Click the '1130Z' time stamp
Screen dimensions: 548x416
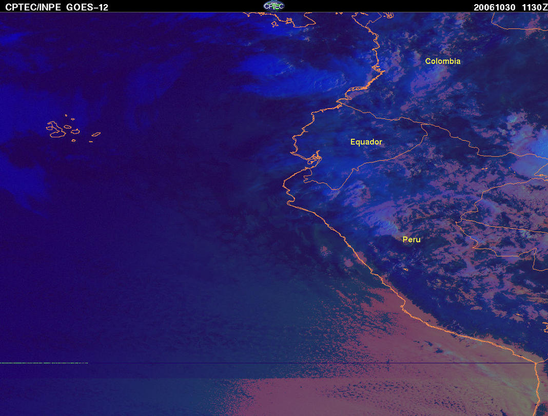tap(534, 7)
